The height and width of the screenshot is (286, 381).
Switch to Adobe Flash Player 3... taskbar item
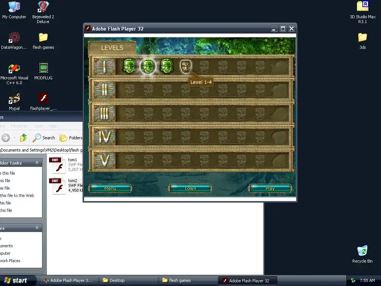pos(69,280)
